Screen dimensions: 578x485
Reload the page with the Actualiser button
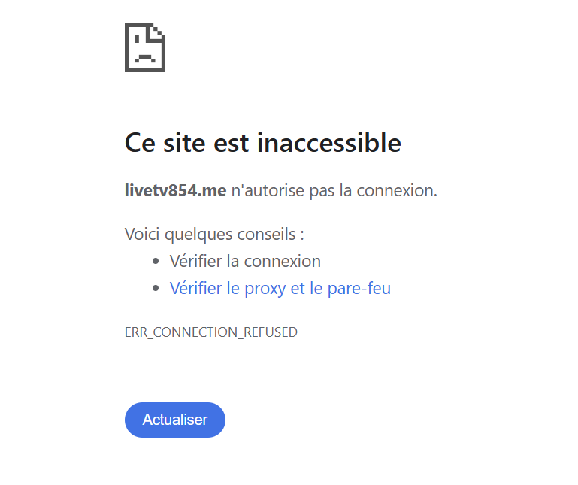click(x=175, y=420)
